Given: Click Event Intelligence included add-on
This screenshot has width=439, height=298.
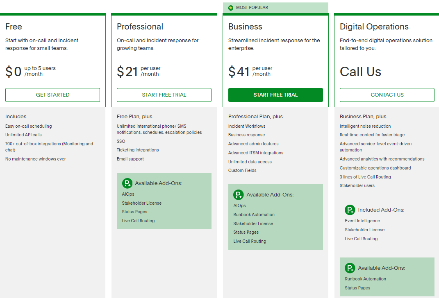Looking at the screenshot, I should (x=362, y=221).
